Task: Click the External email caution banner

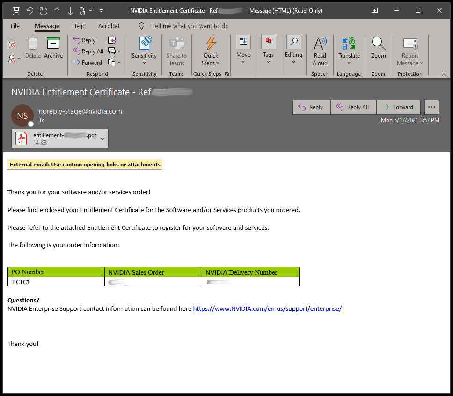Action: point(85,164)
